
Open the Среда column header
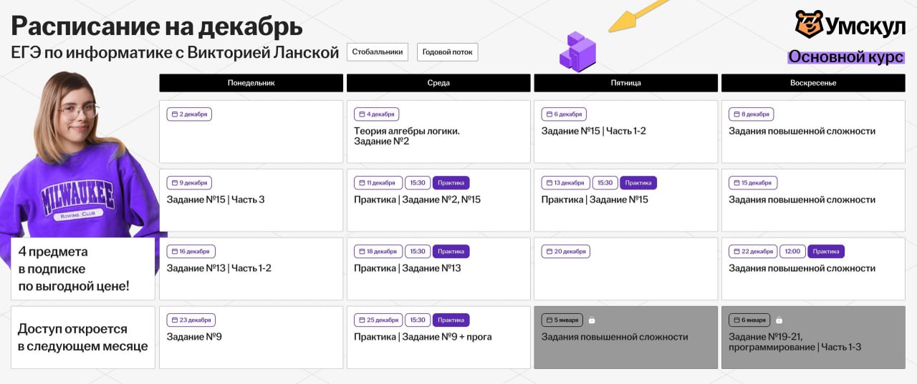point(438,83)
